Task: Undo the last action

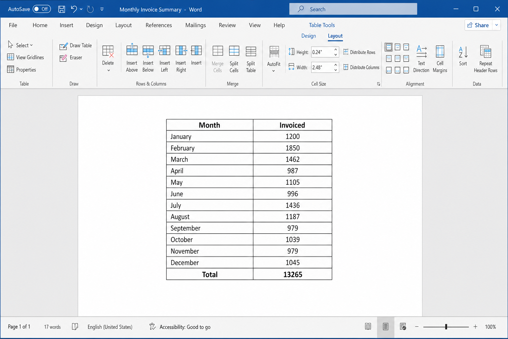Action: 74,9
